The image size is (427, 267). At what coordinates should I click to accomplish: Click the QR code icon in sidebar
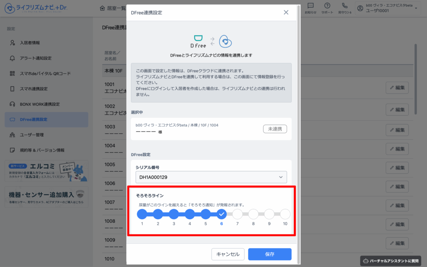click(x=12, y=73)
